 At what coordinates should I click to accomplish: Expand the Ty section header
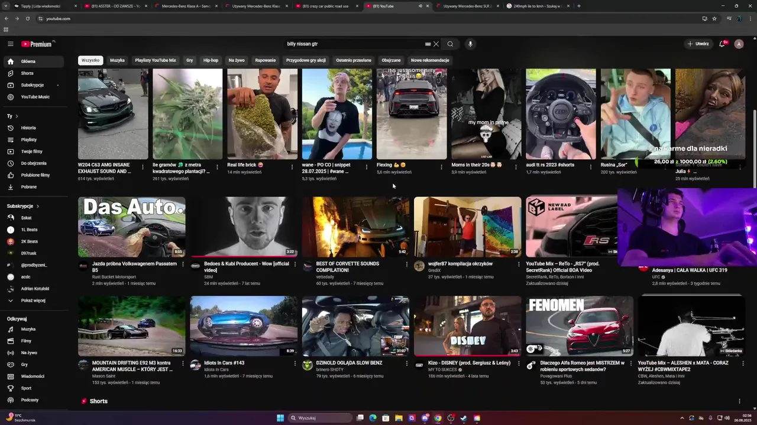pyautogui.click(x=12, y=116)
